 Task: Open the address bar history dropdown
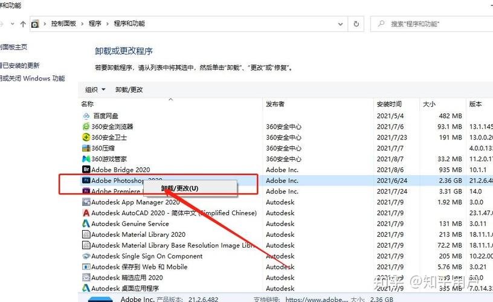[x=340, y=24]
